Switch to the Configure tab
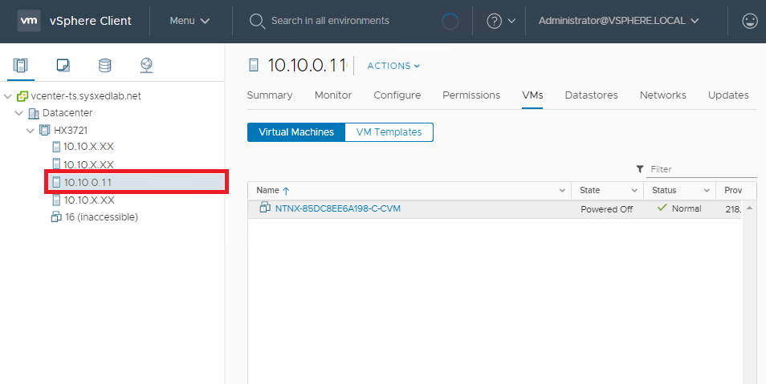The height and width of the screenshot is (384, 766). (397, 95)
